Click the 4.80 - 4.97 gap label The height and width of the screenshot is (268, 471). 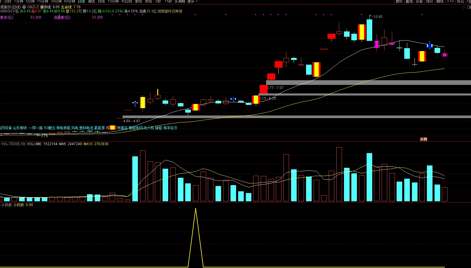[132, 121]
